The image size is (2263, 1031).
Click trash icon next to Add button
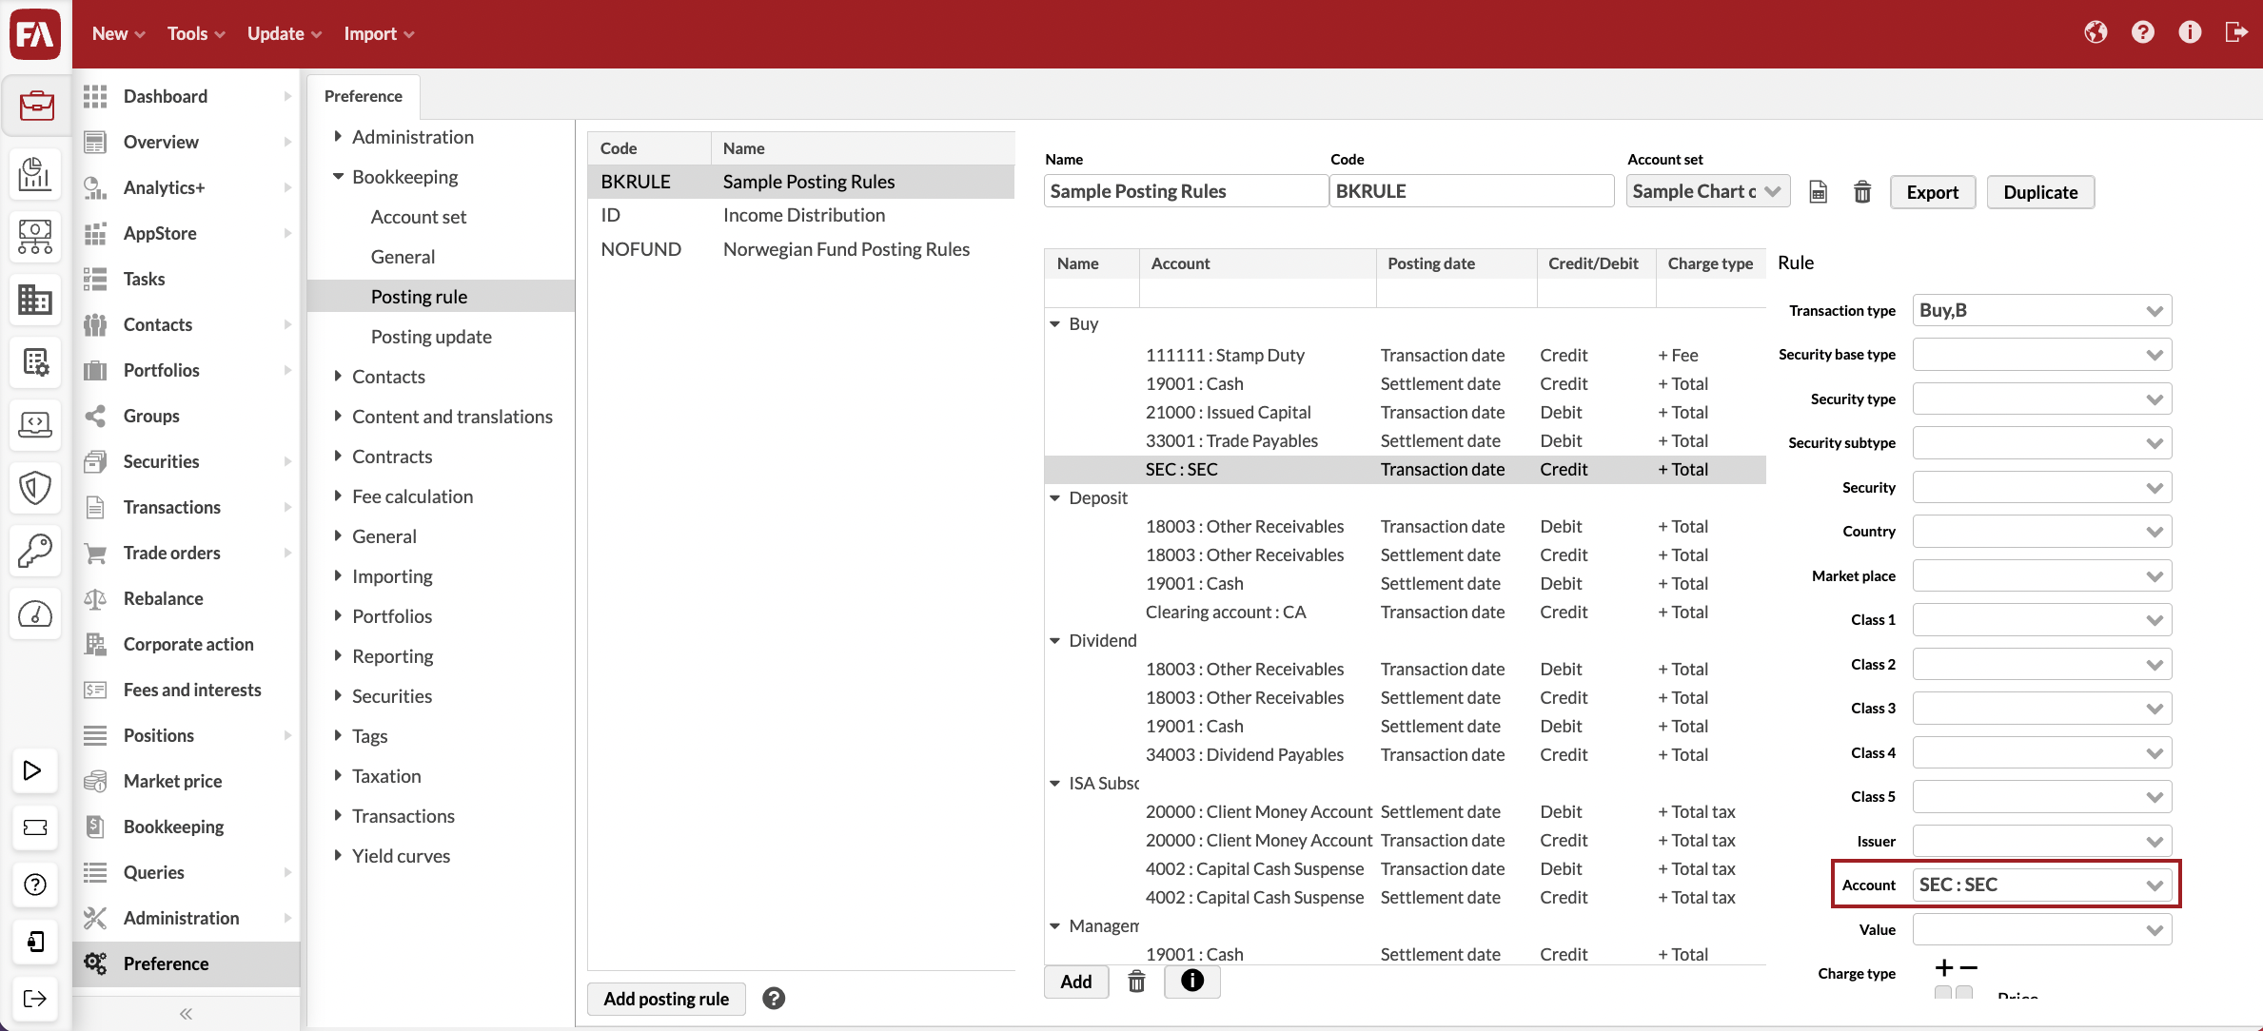tap(1136, 982)
